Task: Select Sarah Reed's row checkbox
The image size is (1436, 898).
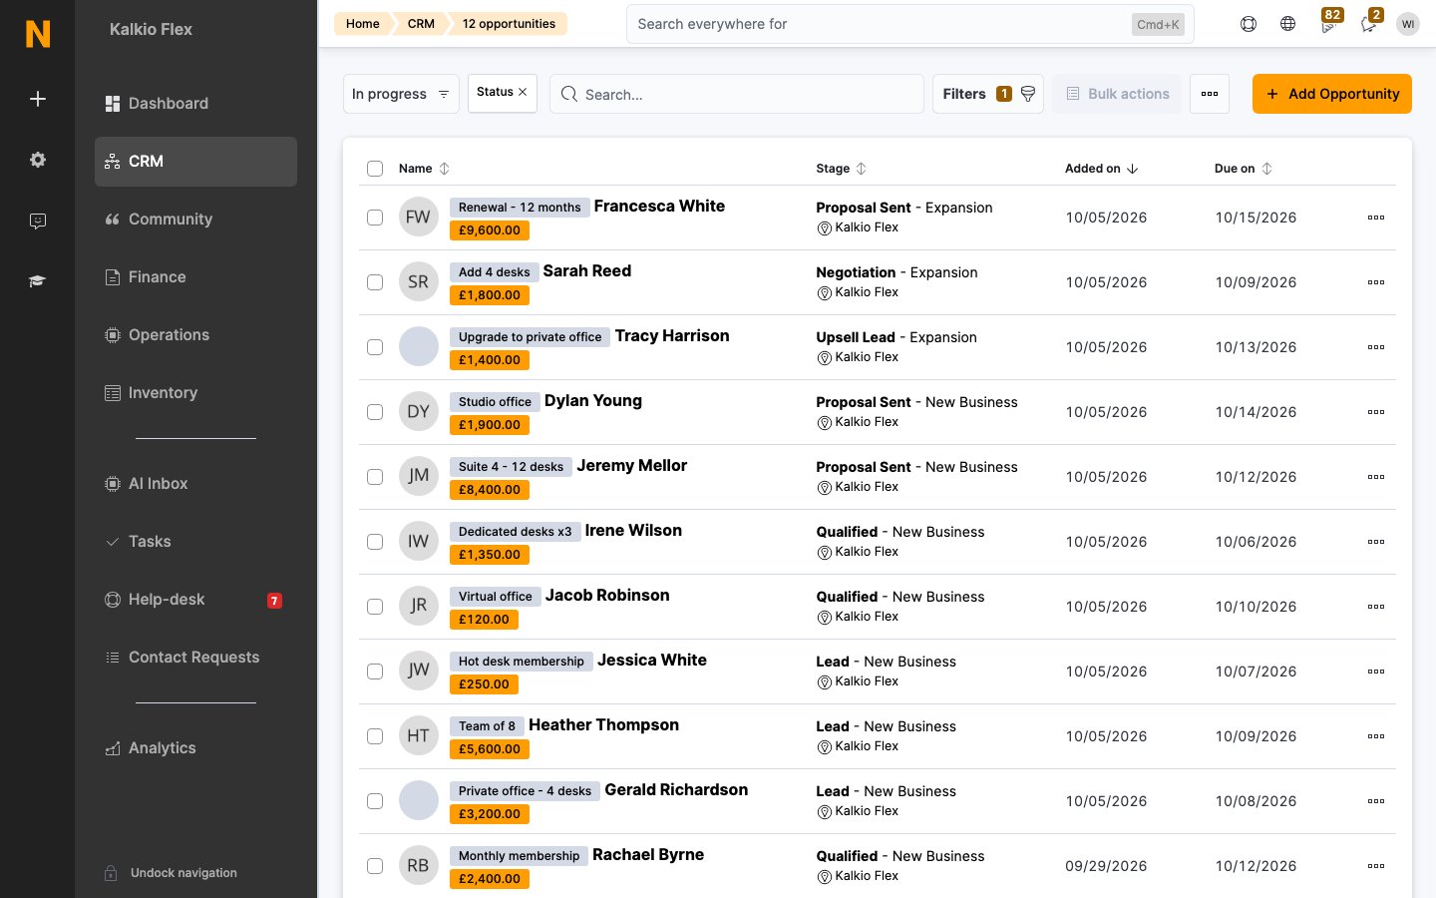Action: pyautogui.click(x=375, y=282)
